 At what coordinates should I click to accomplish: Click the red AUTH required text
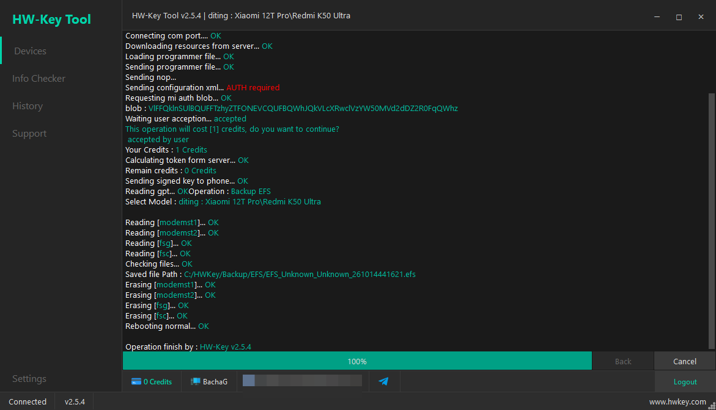(x=253, y=87)
